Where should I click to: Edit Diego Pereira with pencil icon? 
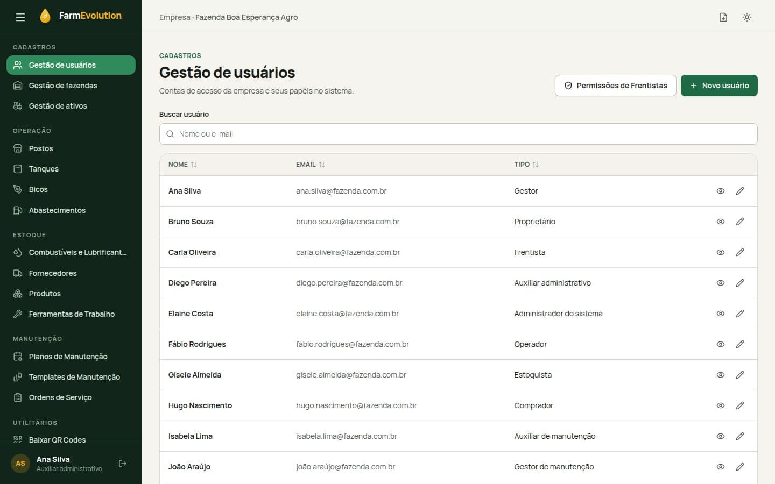click(x=740, y=283)
